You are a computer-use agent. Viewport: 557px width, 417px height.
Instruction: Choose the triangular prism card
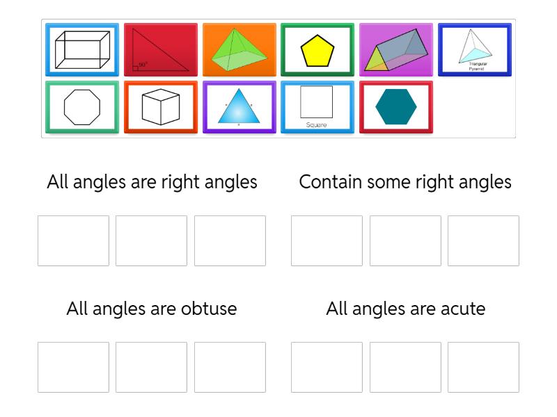396,49
